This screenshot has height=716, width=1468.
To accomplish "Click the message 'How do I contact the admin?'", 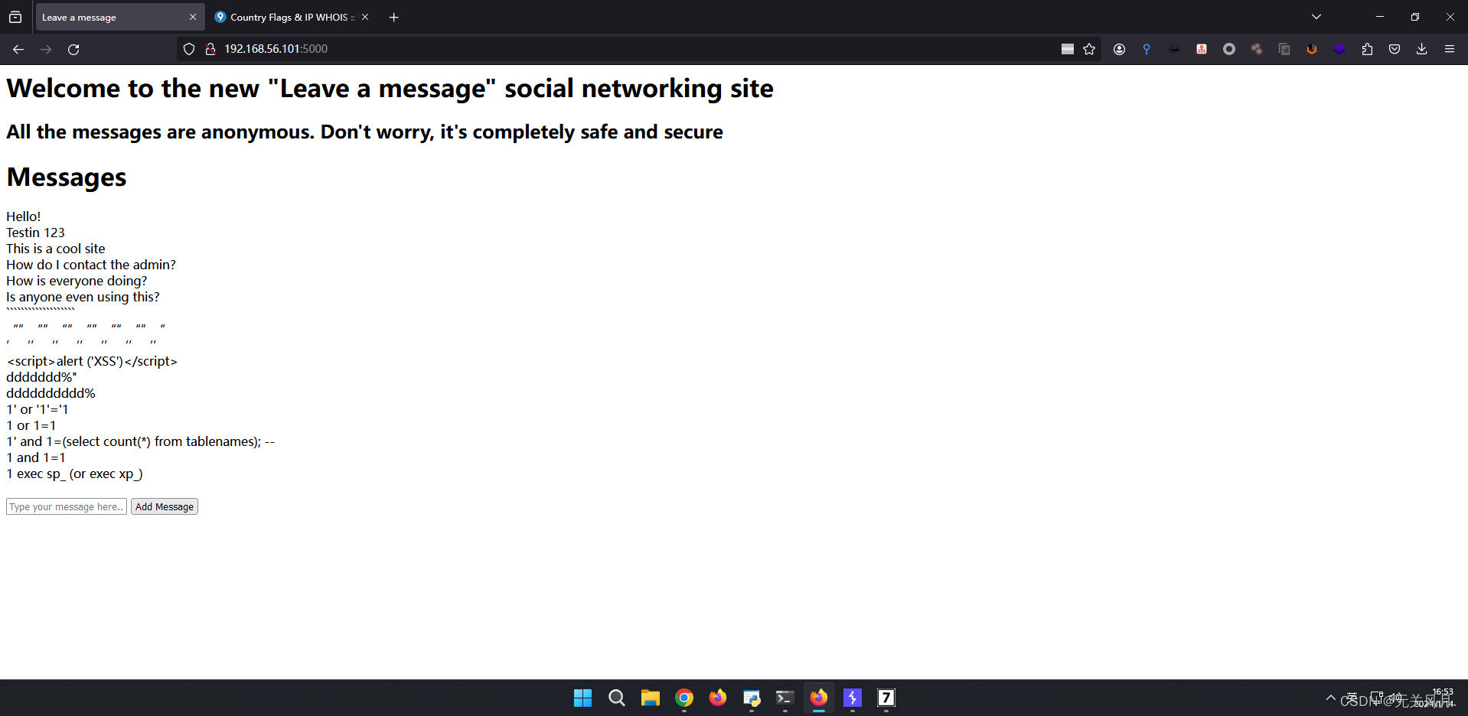I will [x=91, y=265].
